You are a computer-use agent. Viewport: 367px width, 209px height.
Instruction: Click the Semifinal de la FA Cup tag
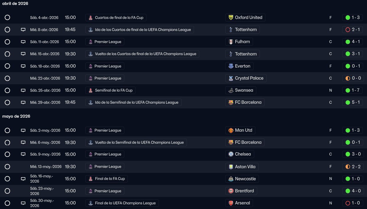(x=110, y=90)
